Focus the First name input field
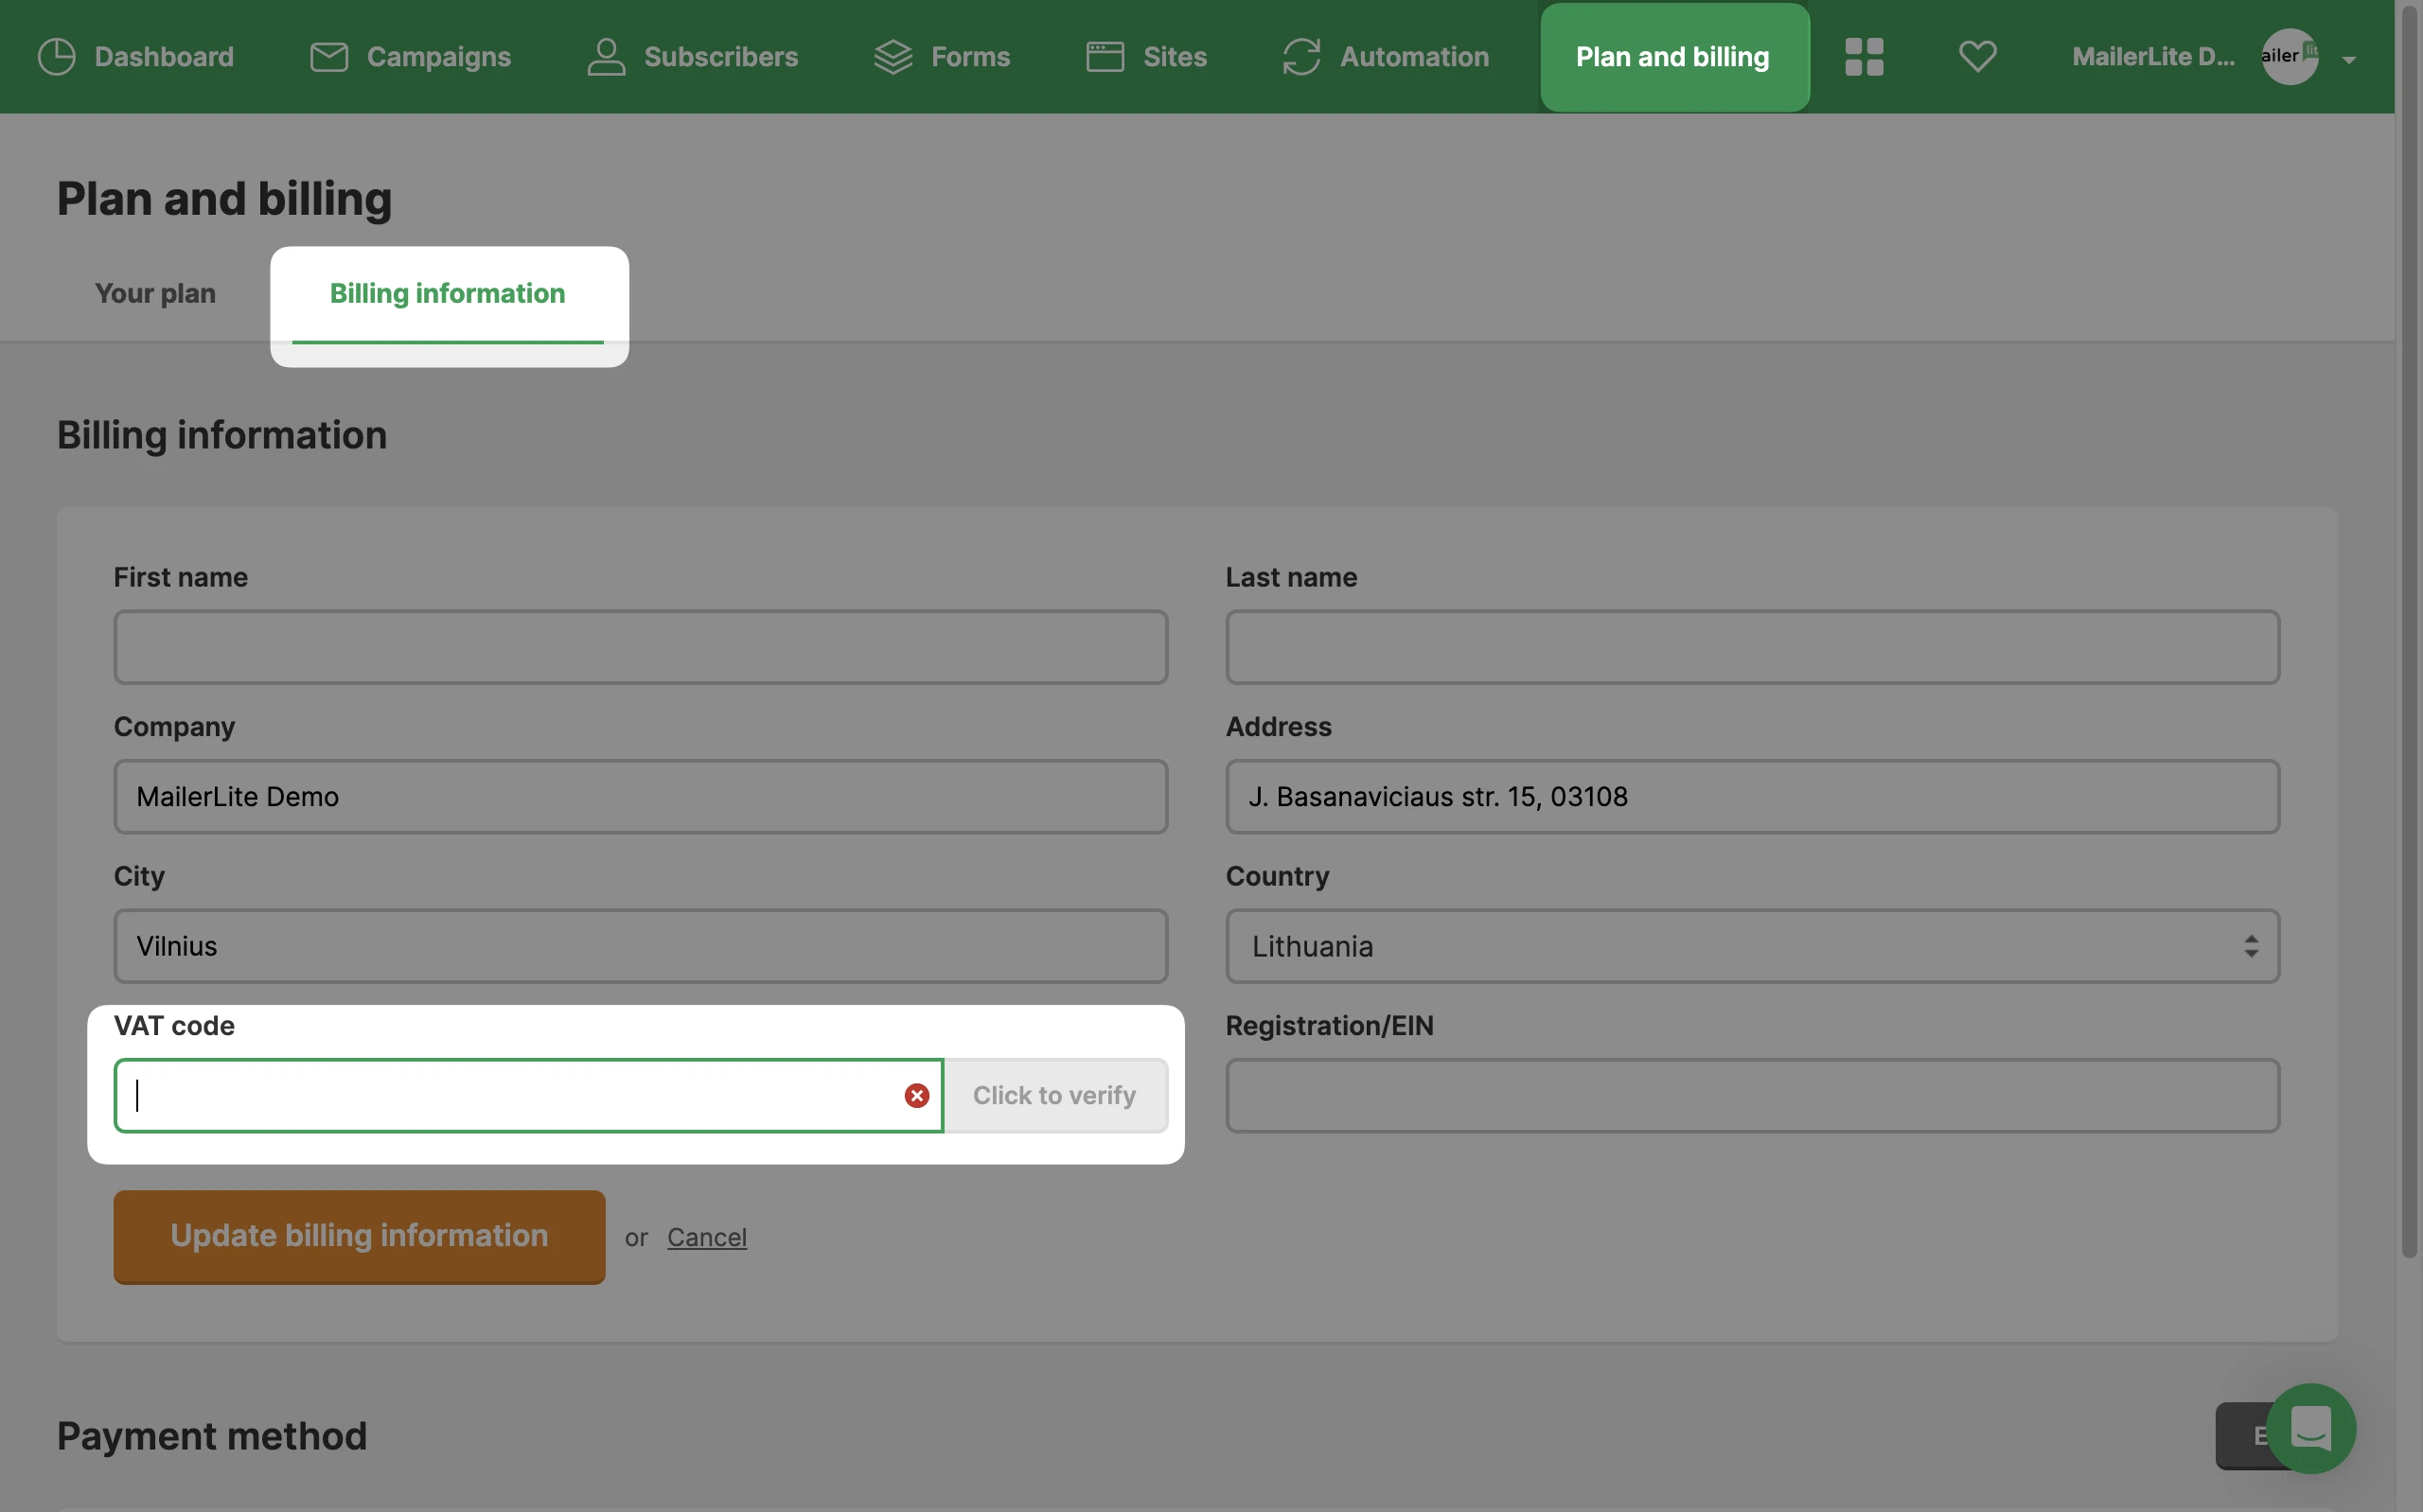 coord(640,647)
